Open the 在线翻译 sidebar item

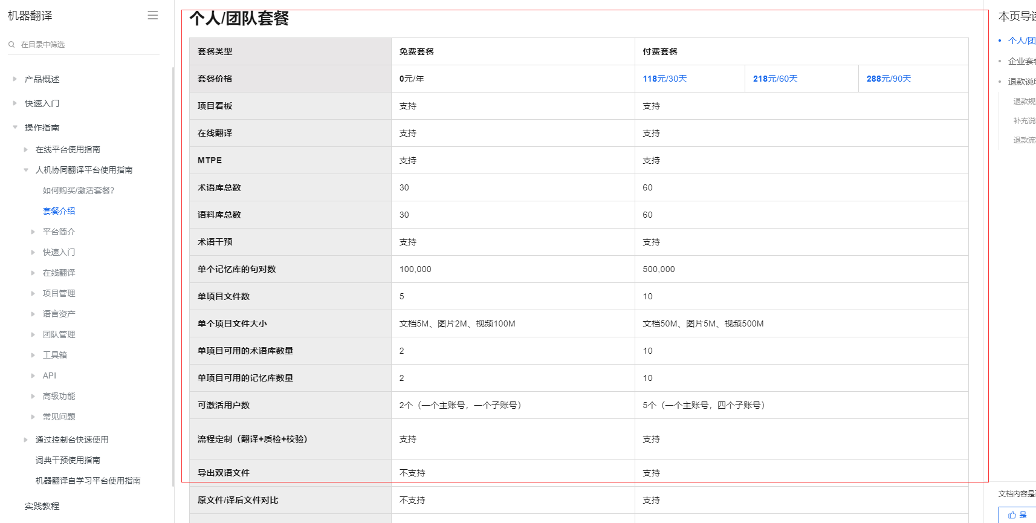click(59, 273)
